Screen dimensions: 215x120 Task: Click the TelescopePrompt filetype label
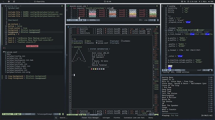(x=45, y=114)
